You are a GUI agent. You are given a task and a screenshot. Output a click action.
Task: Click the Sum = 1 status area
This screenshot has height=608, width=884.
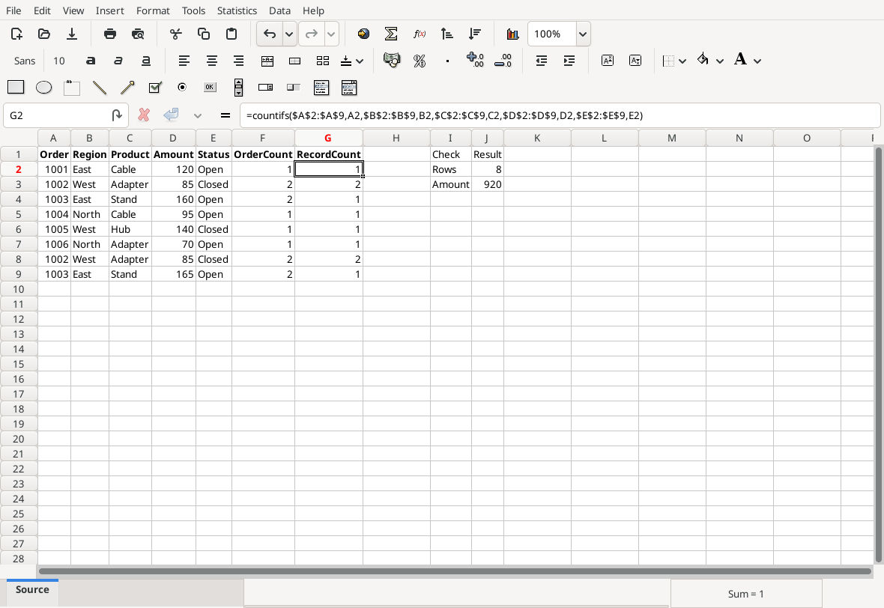(746, 593)
